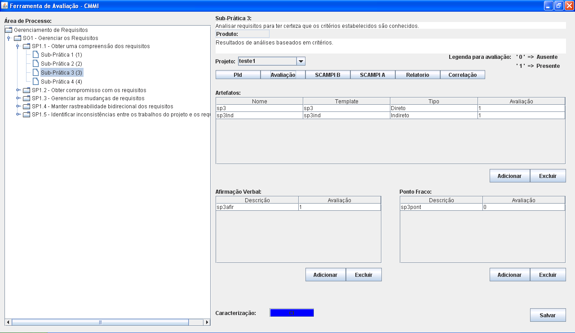This screenshot has height=333, width=575.
Task: Click the Tipo column header in Artefatos
Action: point(434,101)
